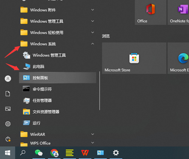Open Pictures icon in Start sidebar
The width and height of the screenshot is (189, 159).
pyautogui.click(x=8, y=109)
